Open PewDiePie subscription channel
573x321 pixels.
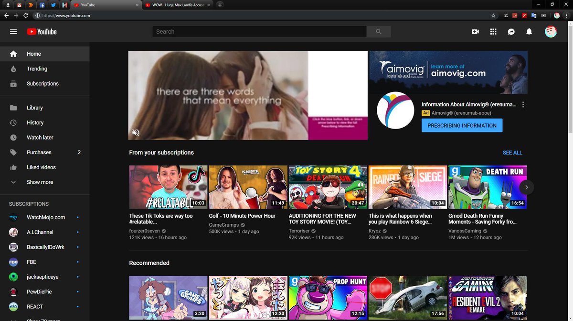tap(44, 291)
